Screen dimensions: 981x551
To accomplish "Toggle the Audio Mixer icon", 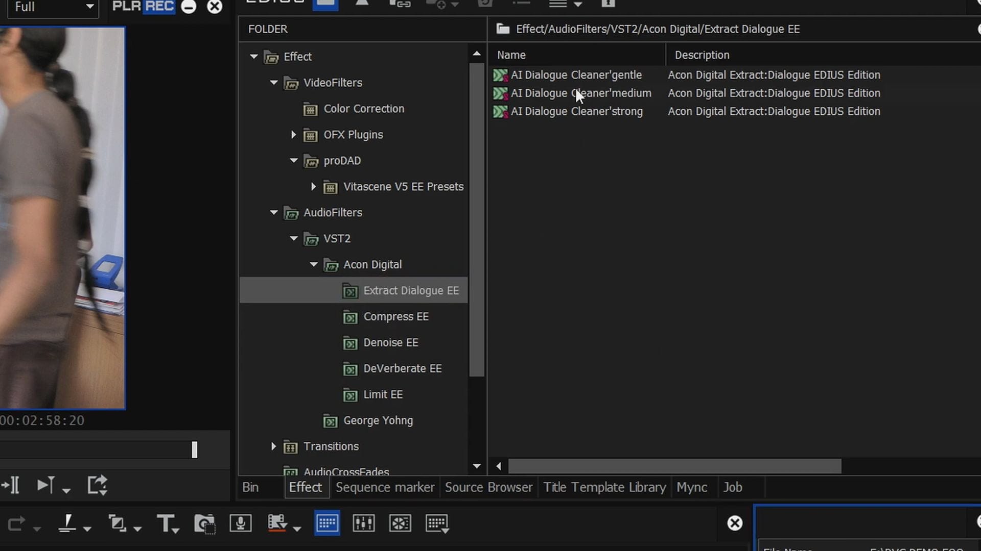I will pyautogui.click(x=363, y=523).
